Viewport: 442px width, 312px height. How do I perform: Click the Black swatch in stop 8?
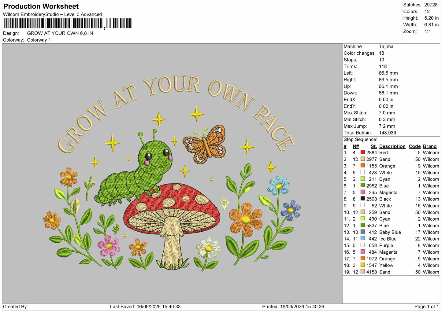362,199
